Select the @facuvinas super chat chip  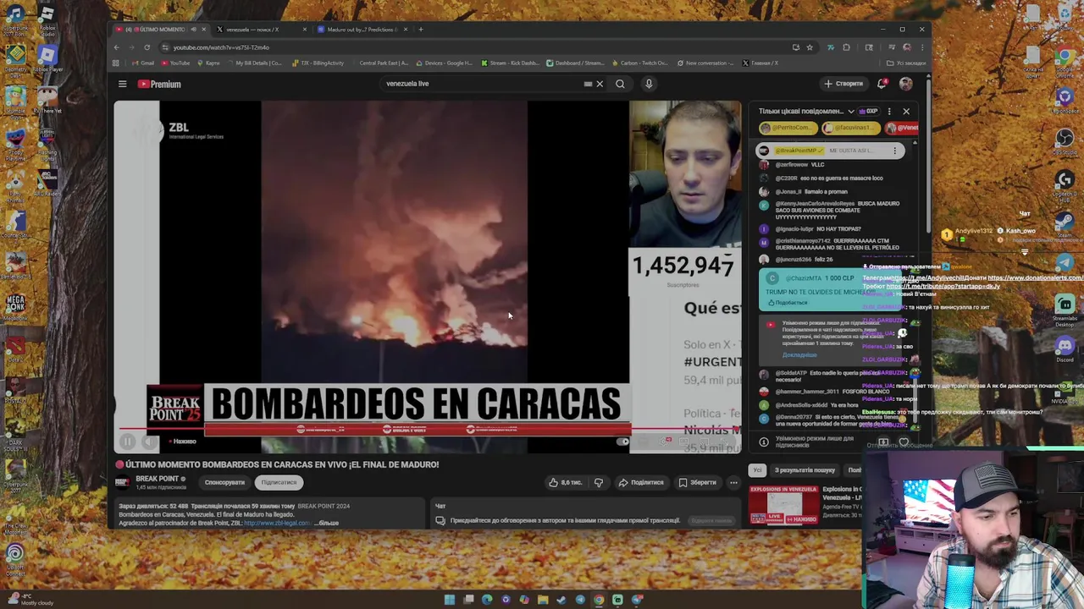coord(850,128)
